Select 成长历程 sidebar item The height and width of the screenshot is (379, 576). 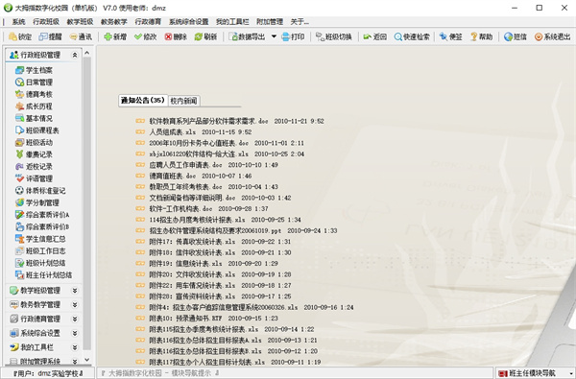click(x=34, y=107)
